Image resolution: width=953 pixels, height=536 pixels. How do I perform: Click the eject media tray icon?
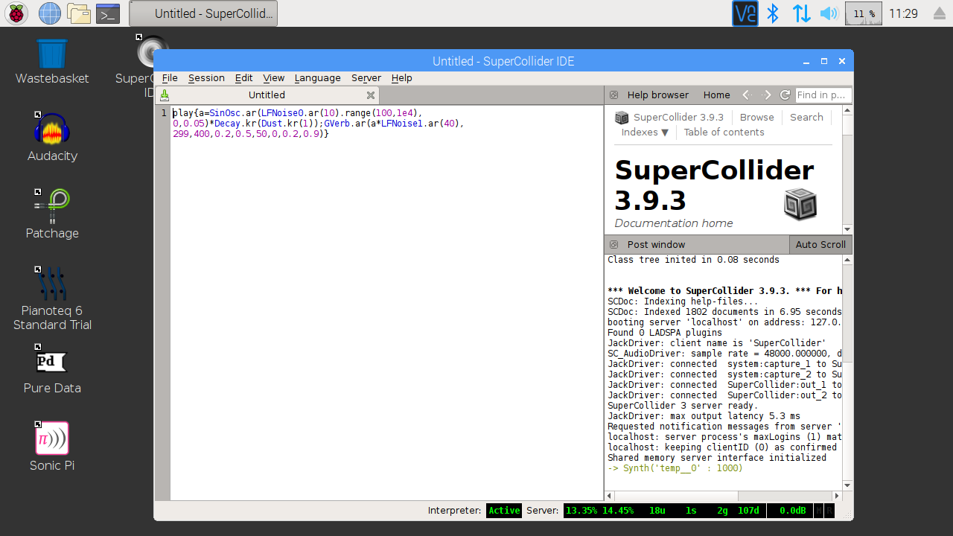pyautogui.click(x=940, y=13)
